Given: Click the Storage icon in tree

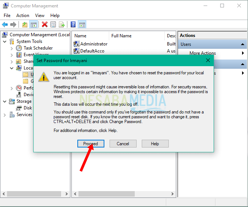Looking at the screenshot, I should click(12, 101).
